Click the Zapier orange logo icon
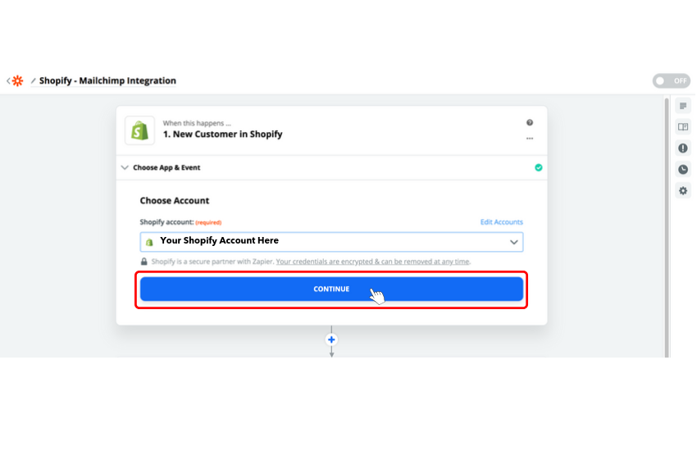Image resolution: width=697 pixels, height=451 pixels. click(17, 81)
